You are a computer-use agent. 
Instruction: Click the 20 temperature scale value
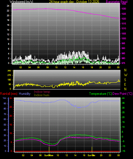(123, 117)
